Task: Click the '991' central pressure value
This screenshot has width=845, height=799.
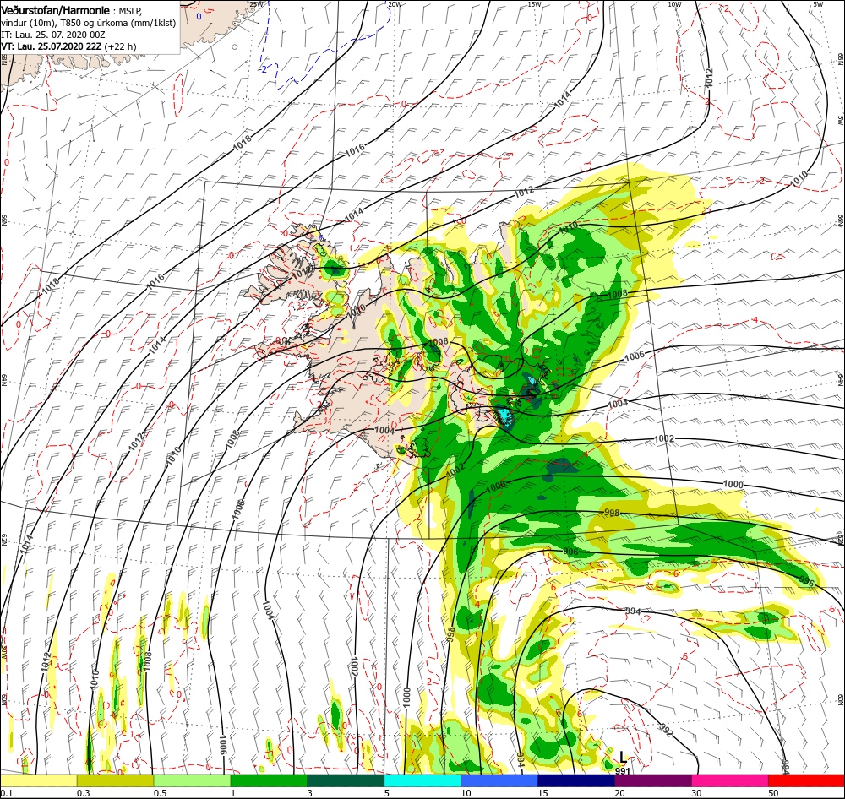Action: (623, 771)
